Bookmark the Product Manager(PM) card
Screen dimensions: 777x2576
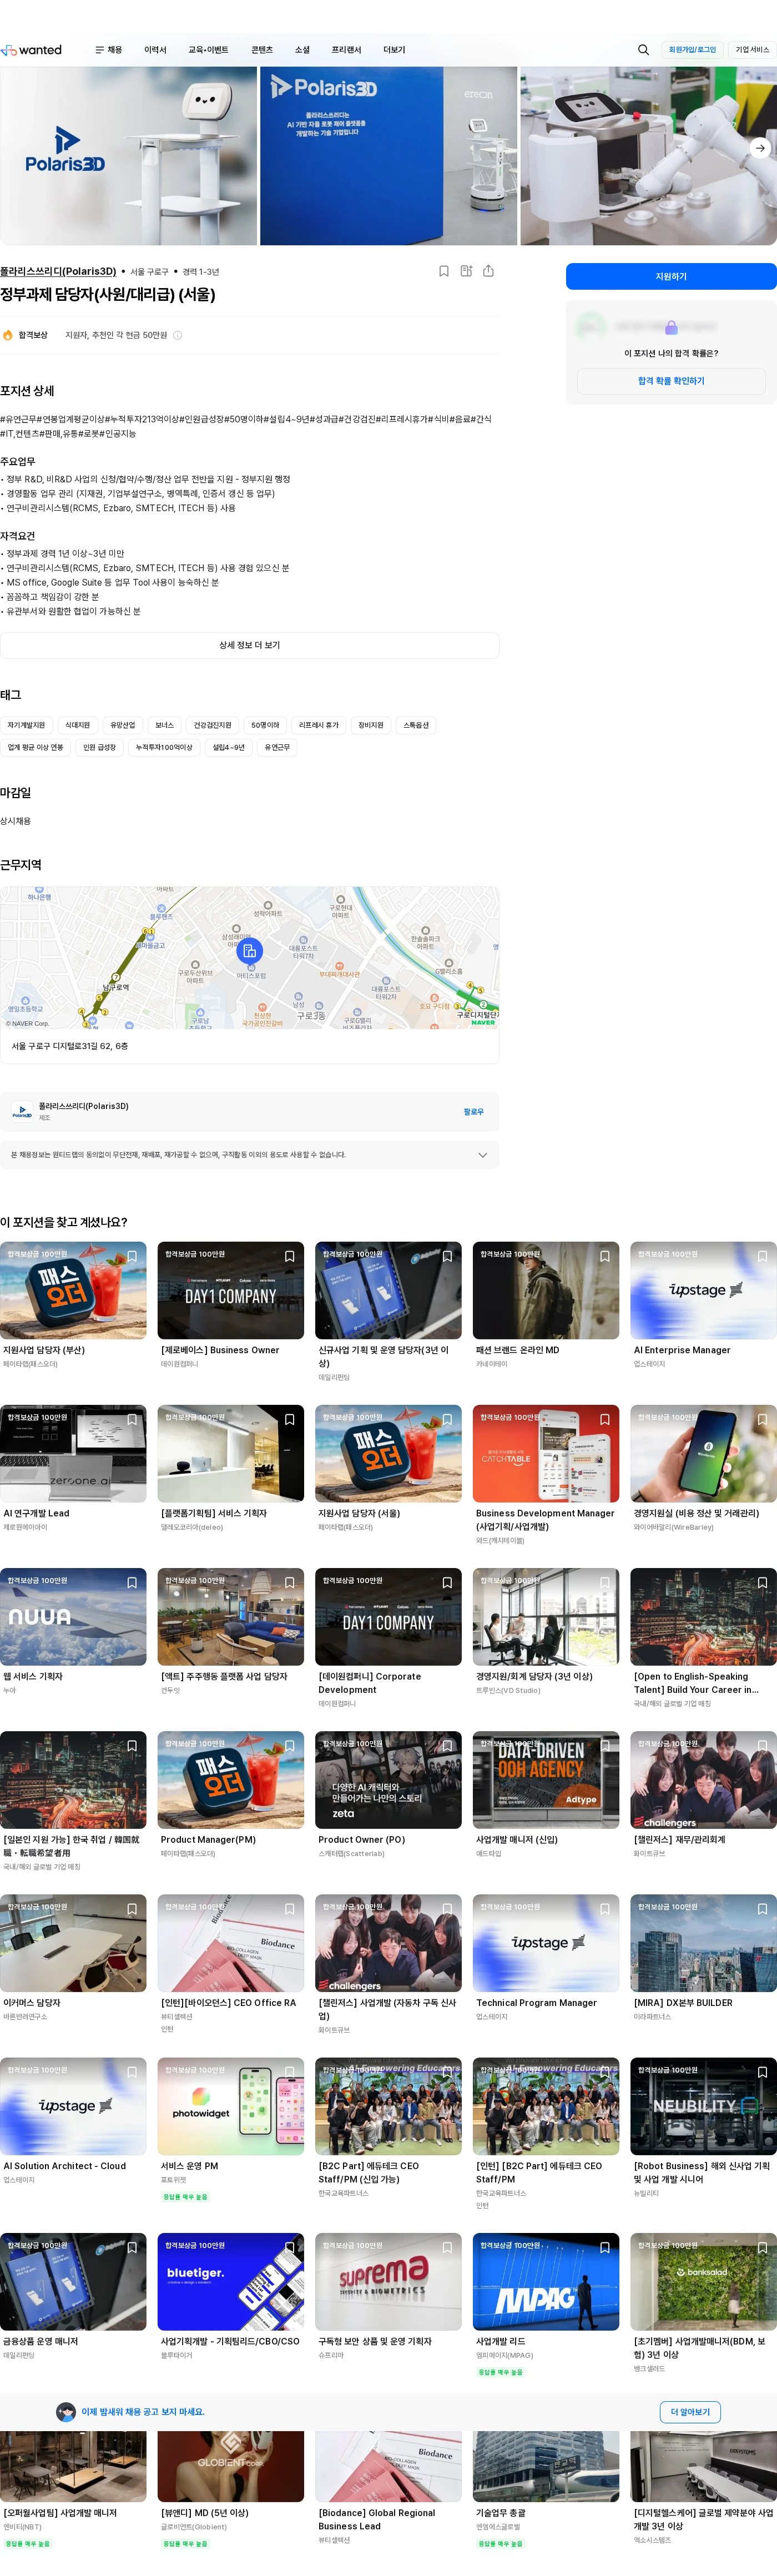[x=289, y=1745]
